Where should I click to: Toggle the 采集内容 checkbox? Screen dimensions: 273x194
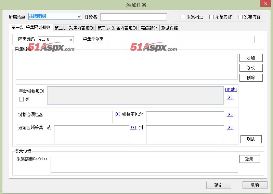point(212,17)
